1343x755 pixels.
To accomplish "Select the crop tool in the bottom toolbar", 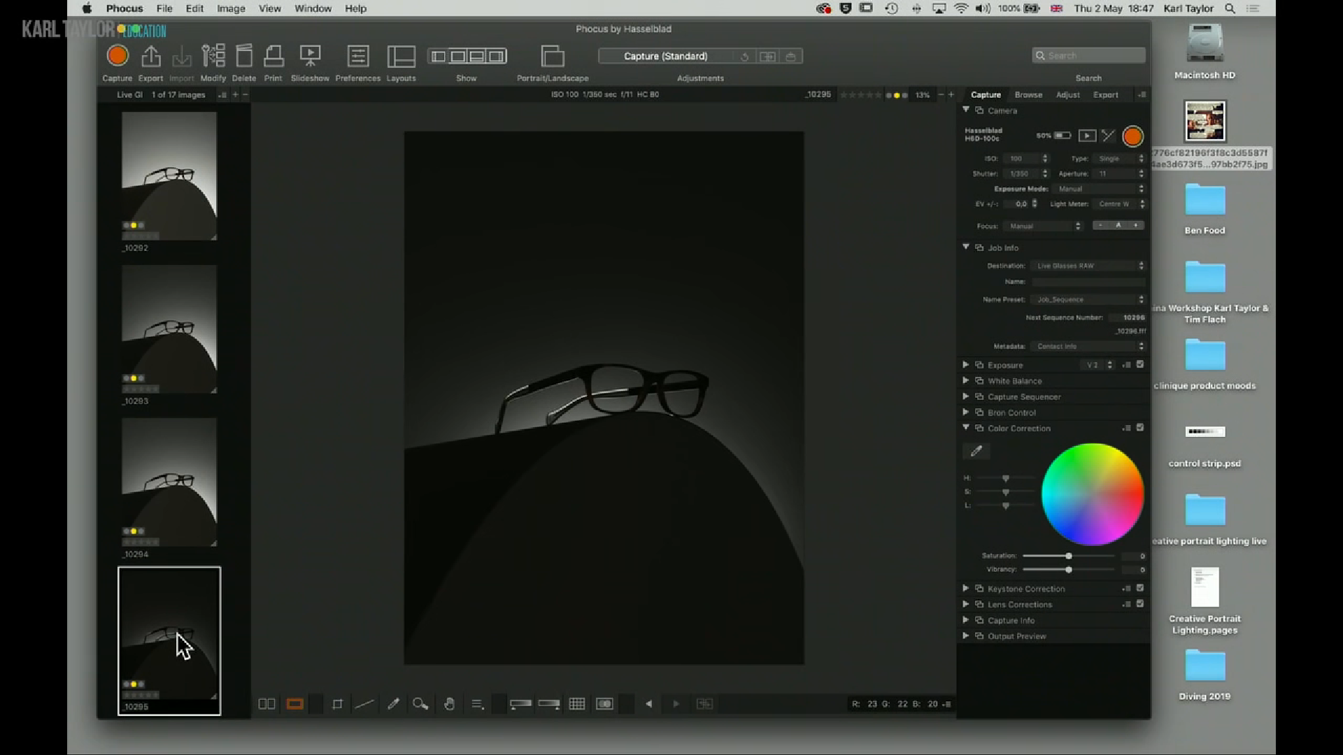I will tap(337, 704).
